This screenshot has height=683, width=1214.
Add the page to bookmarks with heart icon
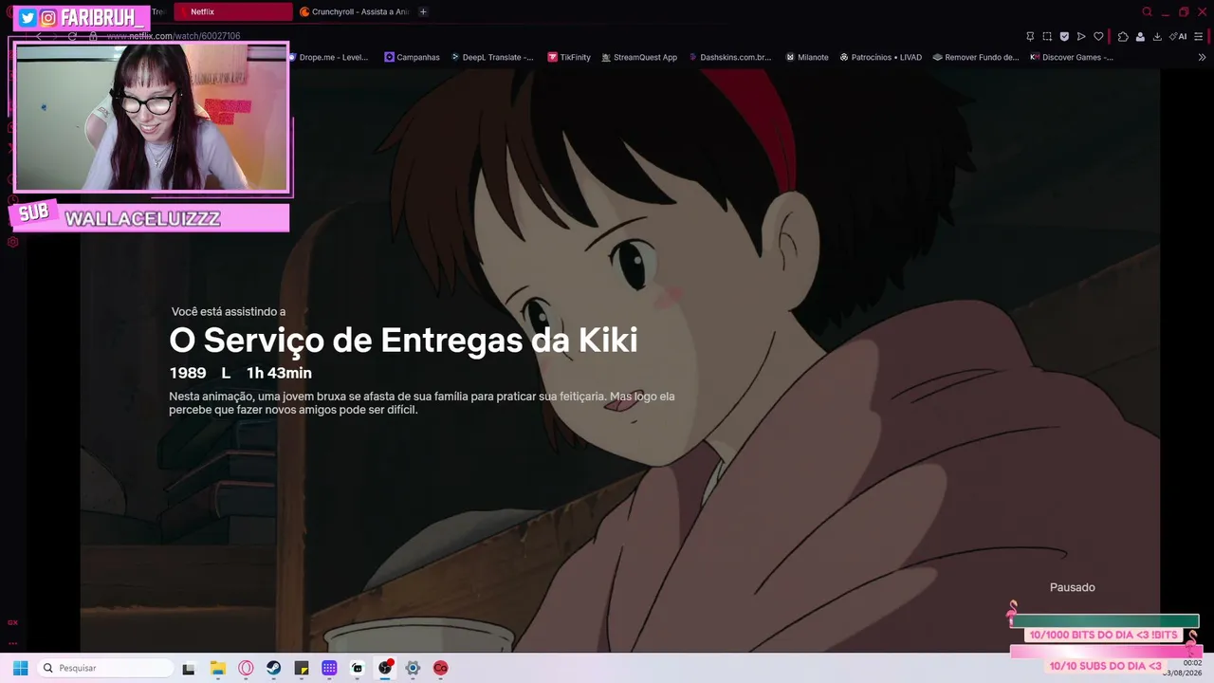[1098, 36]
